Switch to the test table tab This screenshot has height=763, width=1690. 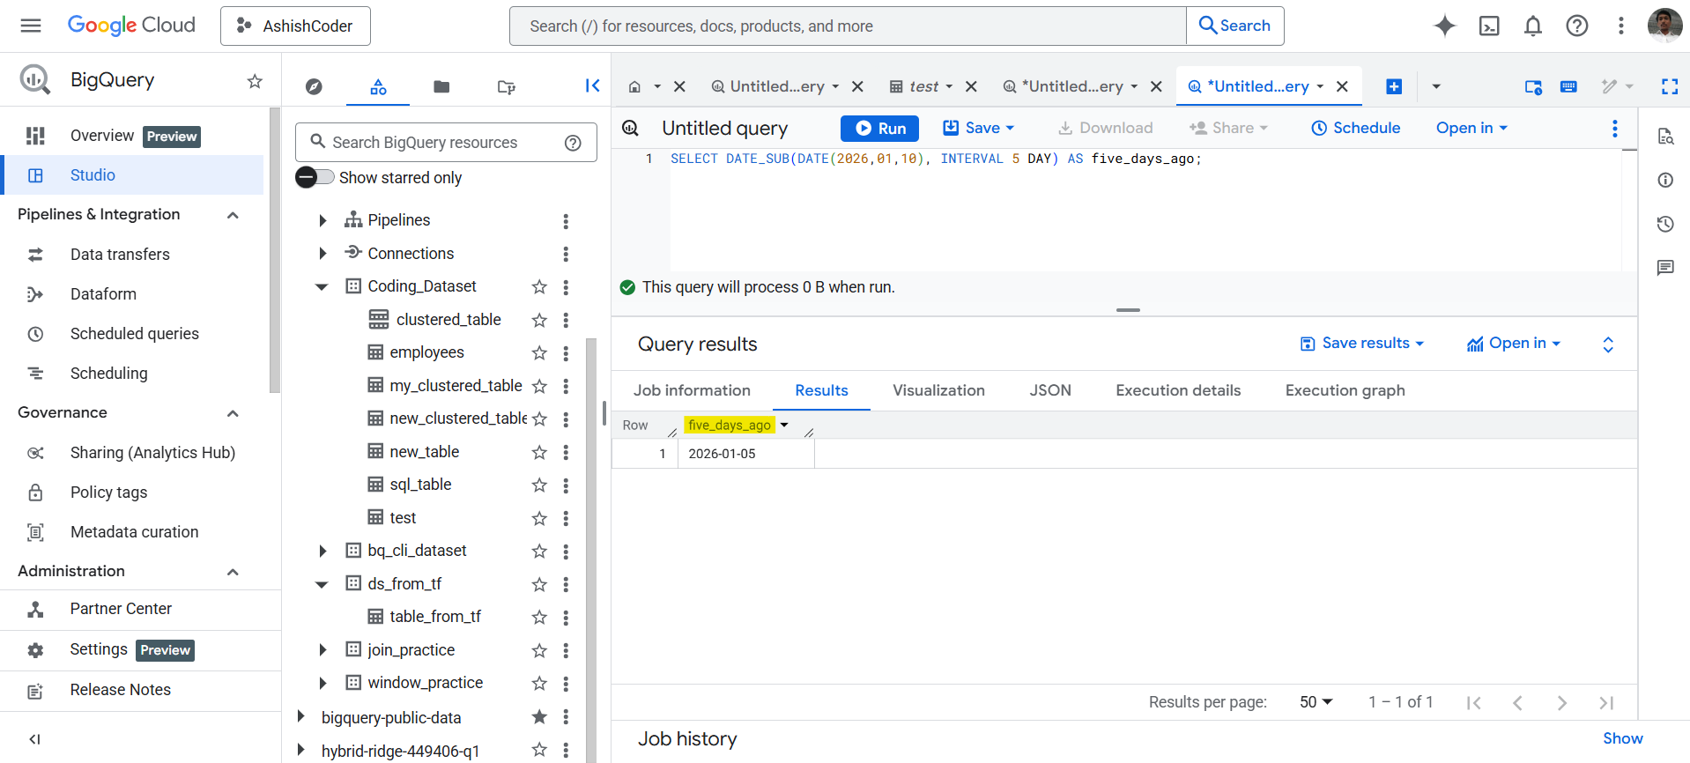pos(923,86)
